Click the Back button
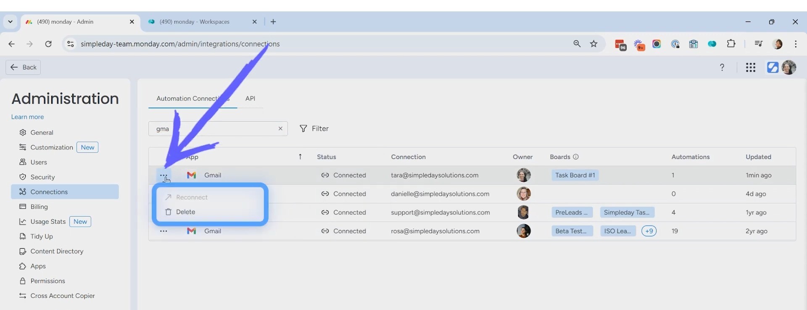Viewport: 807px width, 310px height. tap(23, 67)
